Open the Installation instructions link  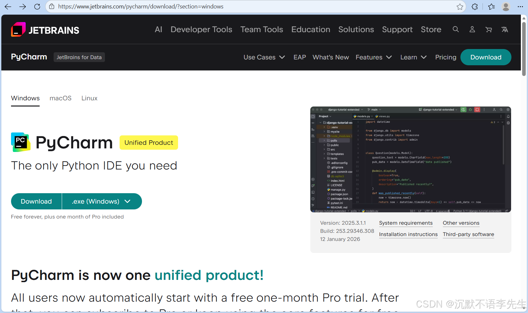pos(408,234)
